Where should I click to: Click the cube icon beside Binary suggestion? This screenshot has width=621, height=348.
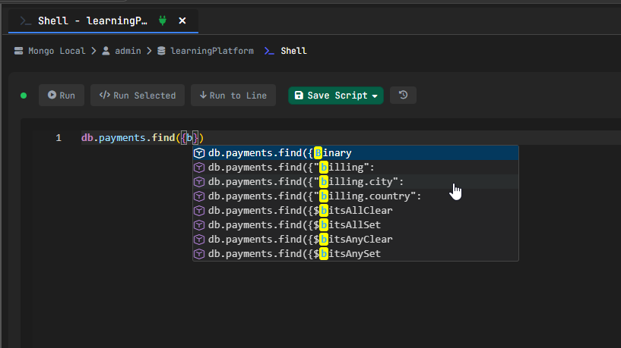(x=199, y=153)
